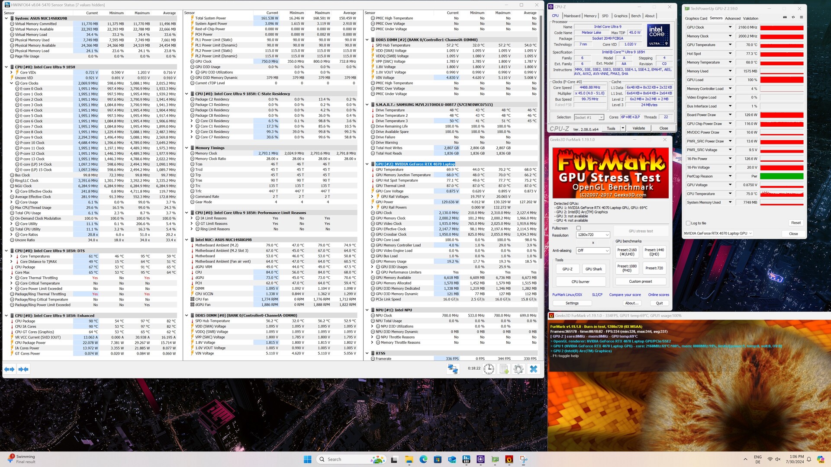Click the GPU-Z refresh icon

tap(793, 18)
